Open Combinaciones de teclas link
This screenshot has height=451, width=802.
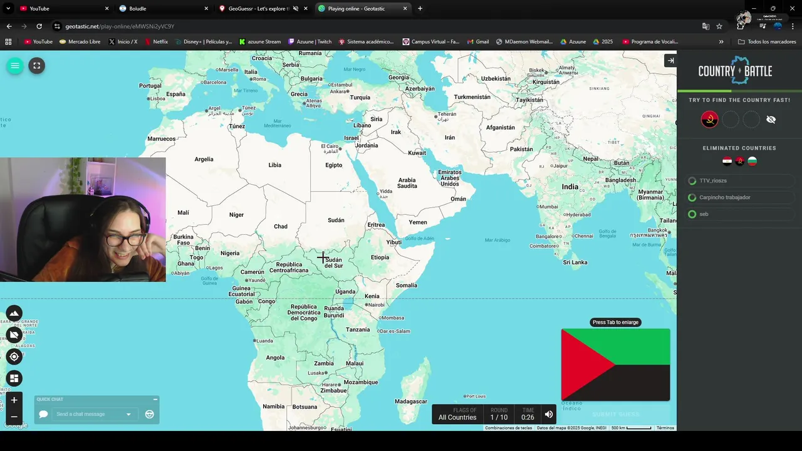tap(508, 428)
